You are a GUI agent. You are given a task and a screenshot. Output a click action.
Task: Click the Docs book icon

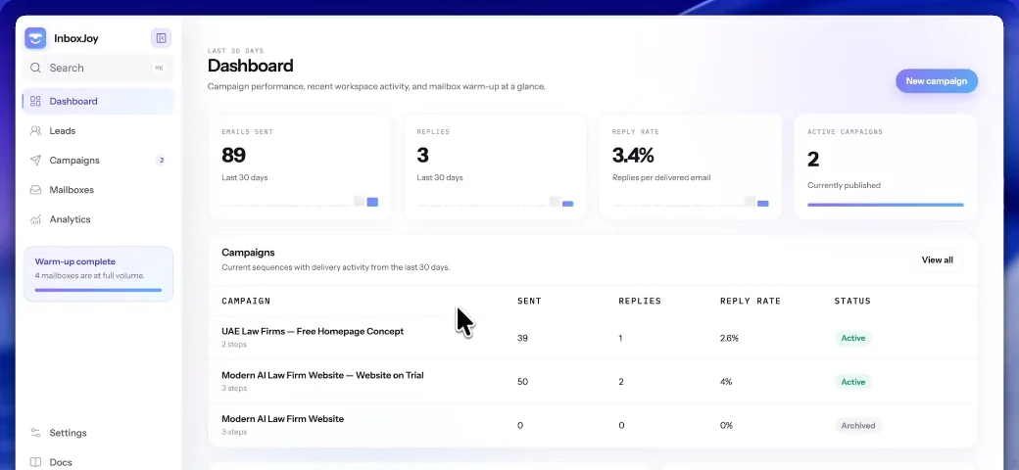click(35, 462)
